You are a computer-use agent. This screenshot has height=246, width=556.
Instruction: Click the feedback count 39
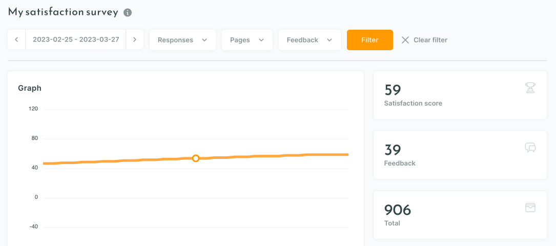(x=393, y=150)
